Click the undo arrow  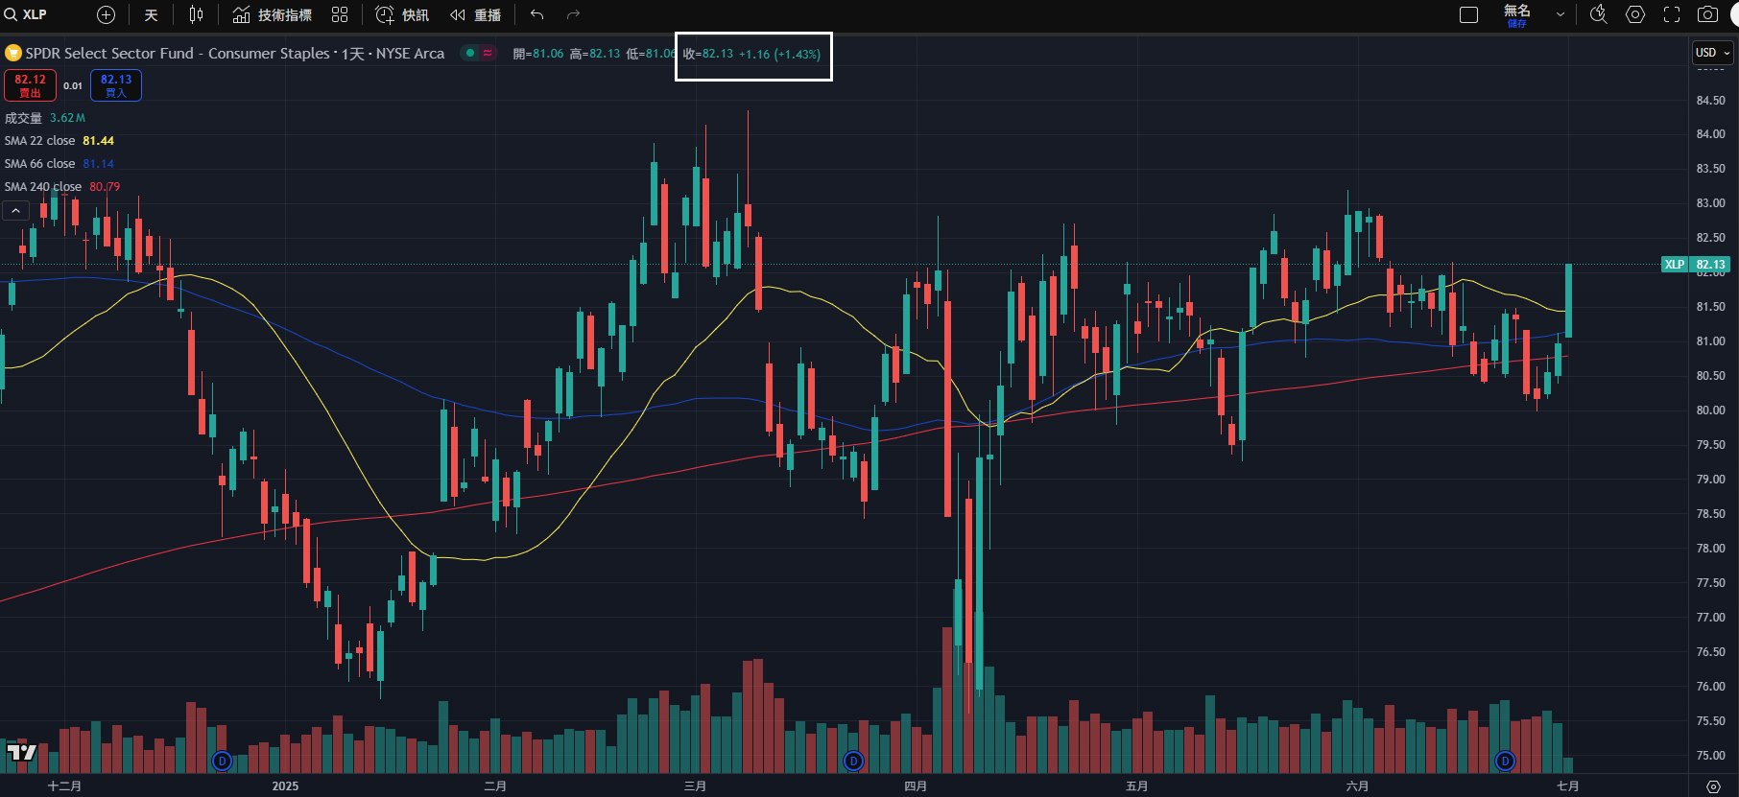[x=537, y=14]
